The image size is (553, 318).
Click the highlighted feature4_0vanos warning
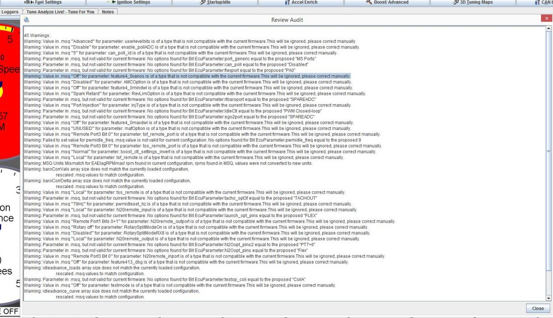click(187, 76)
